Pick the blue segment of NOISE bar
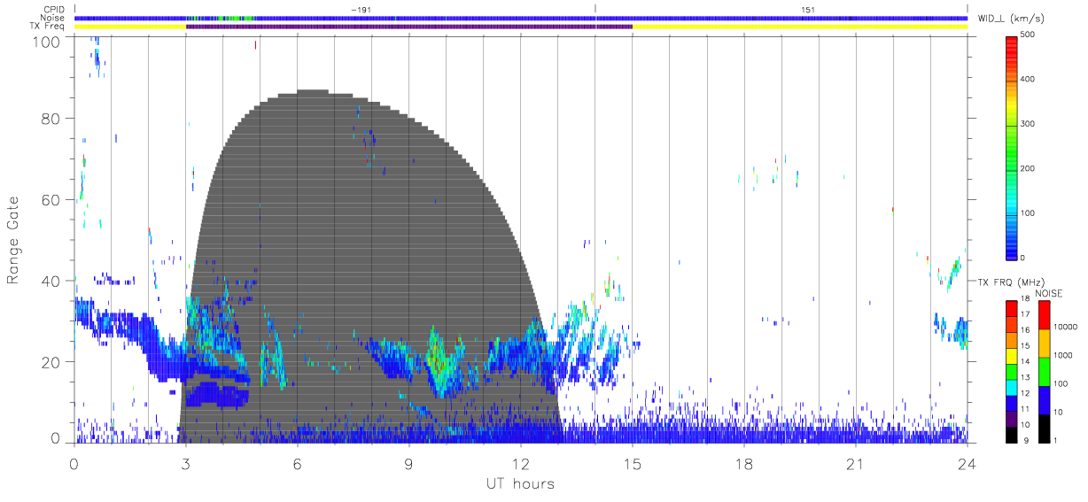1088x502 pixels. click(1044, 398)
